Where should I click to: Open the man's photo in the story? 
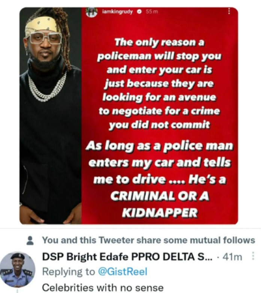click(51, 116)
